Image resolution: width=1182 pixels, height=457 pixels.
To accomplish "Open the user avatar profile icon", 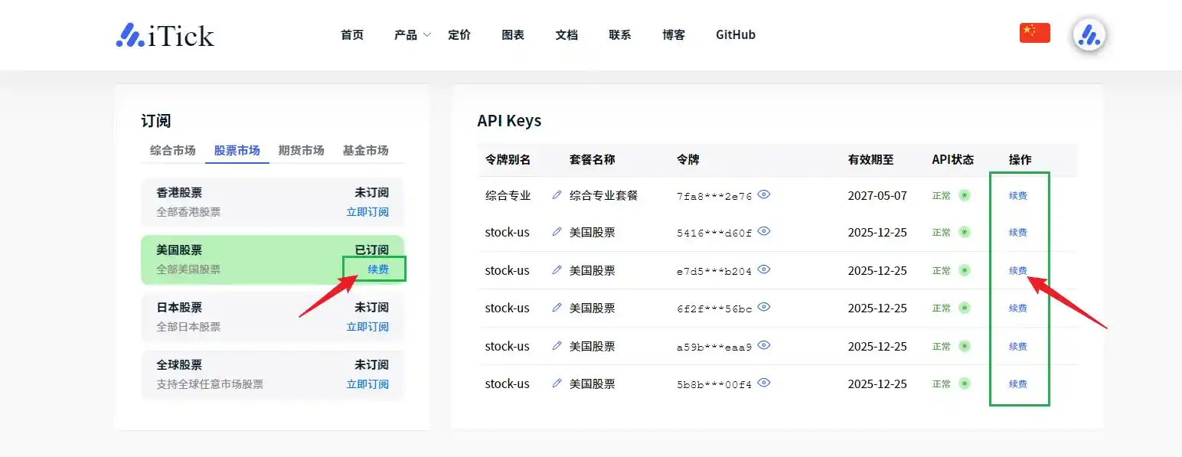I will click(x=1088, y=35).
